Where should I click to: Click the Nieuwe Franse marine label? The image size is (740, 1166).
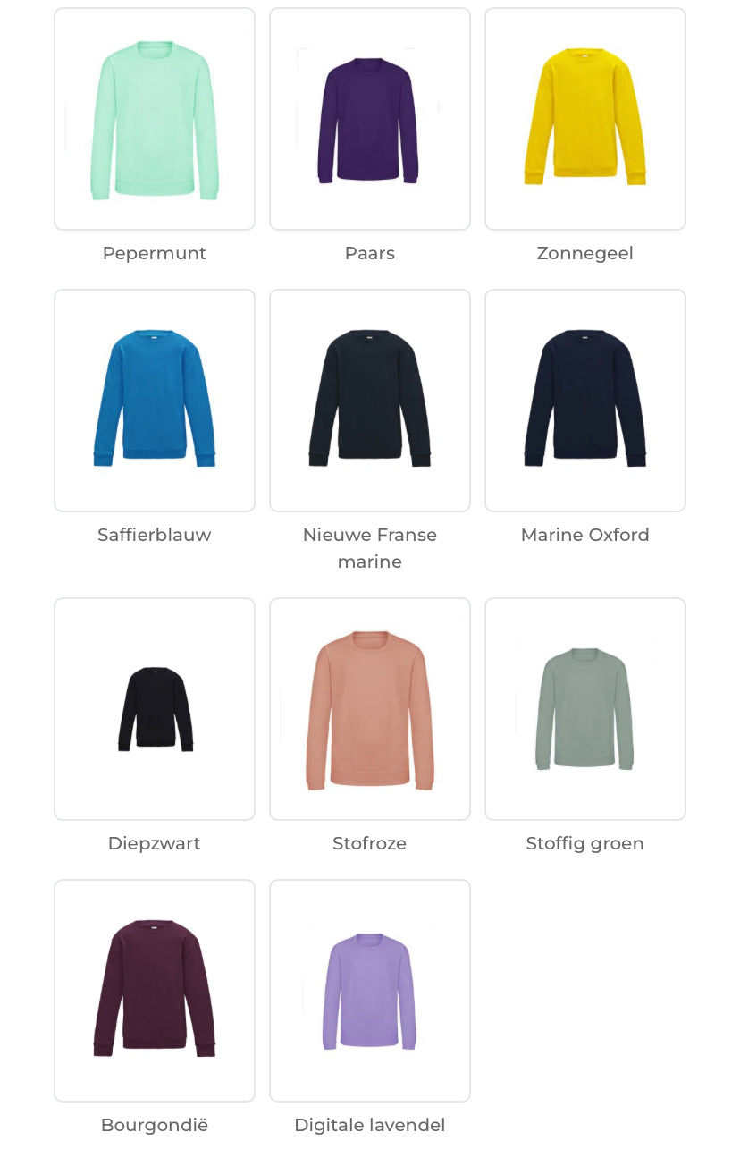click(x=370, y=548)
